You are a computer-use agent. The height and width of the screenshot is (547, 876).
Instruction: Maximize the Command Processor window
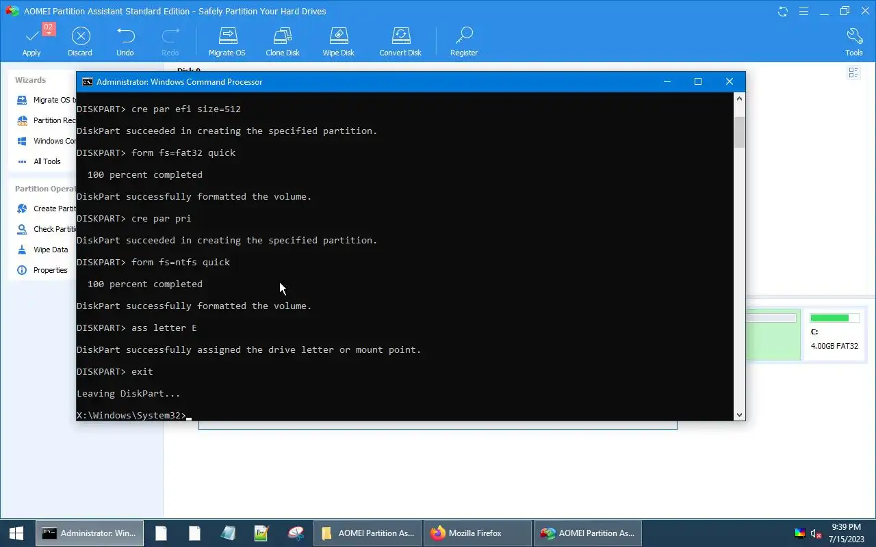coord(698,81)
